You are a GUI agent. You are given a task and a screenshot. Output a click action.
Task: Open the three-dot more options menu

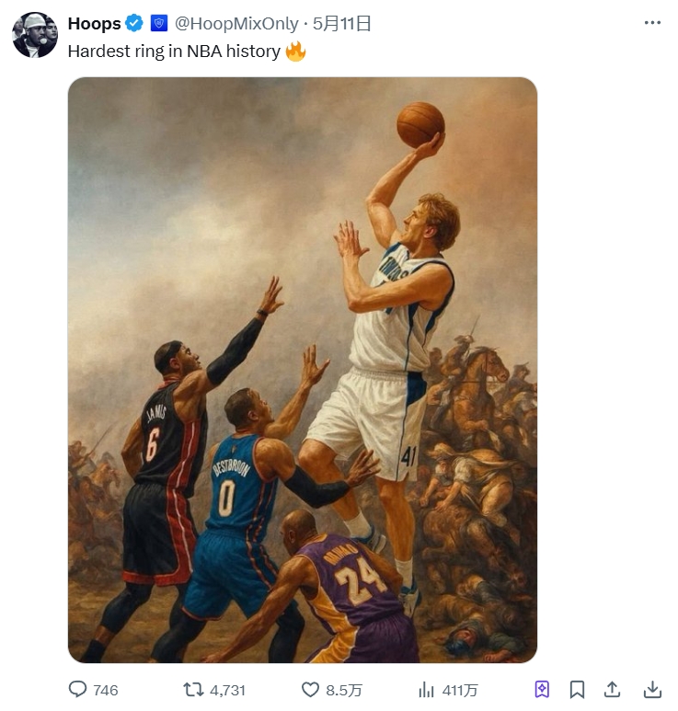[652, 24]
